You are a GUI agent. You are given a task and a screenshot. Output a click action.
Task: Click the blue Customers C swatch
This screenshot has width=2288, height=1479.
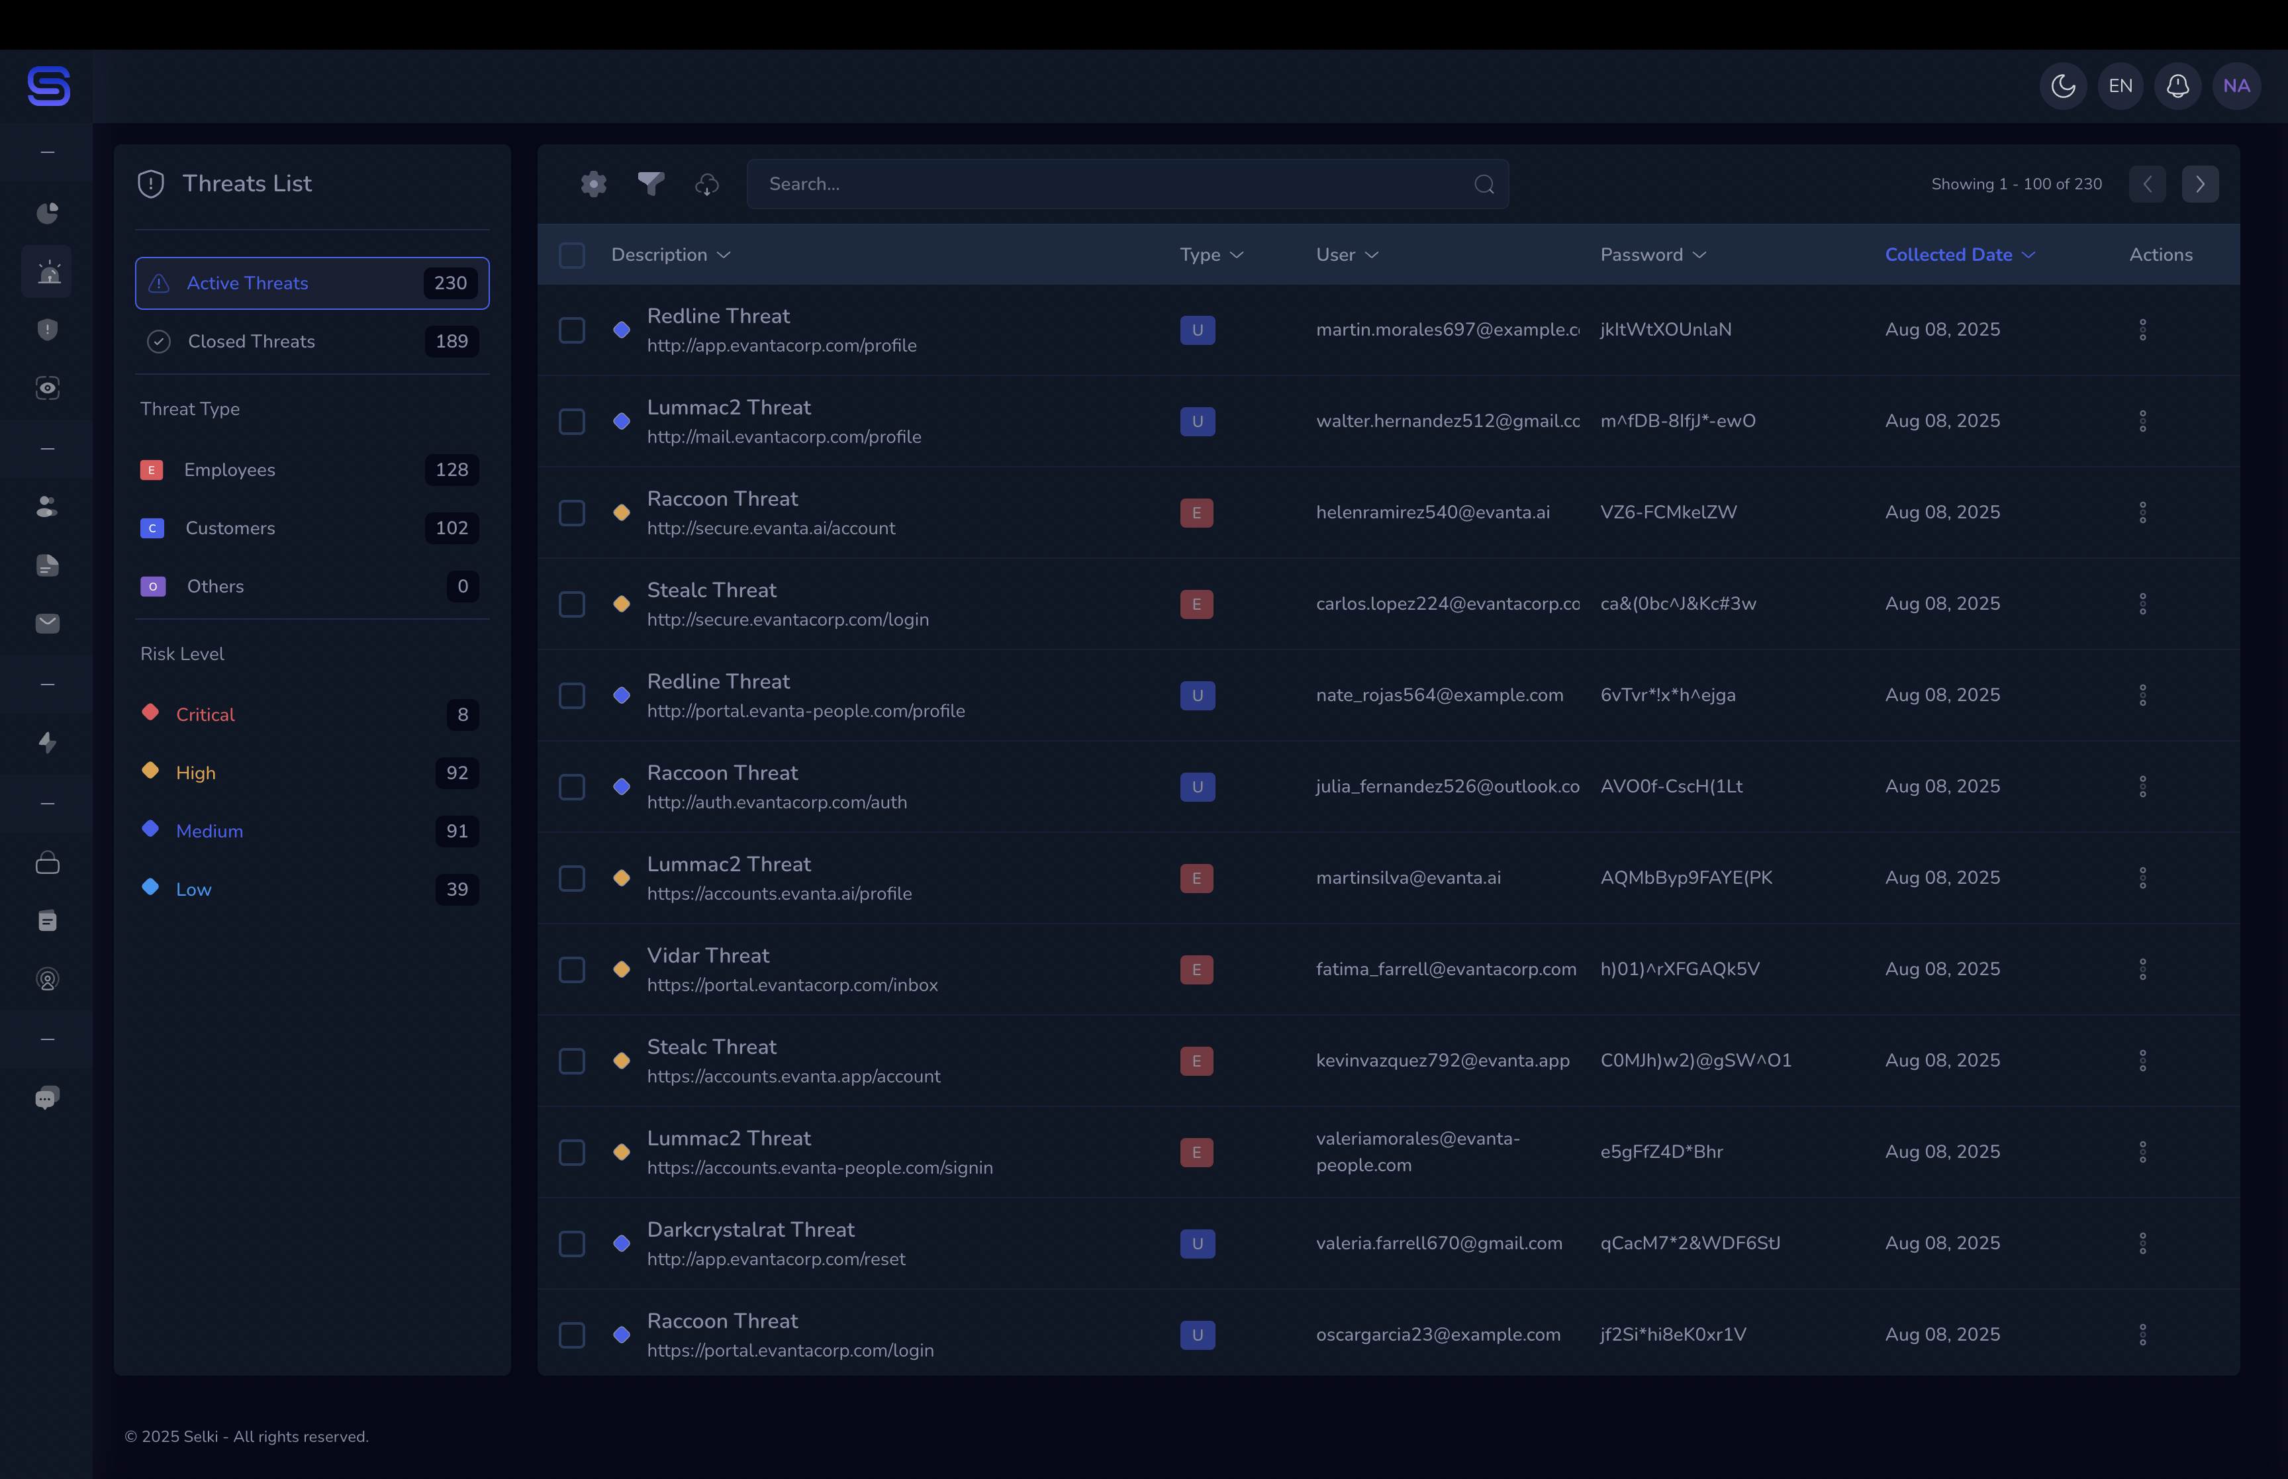tap(152, 528)
